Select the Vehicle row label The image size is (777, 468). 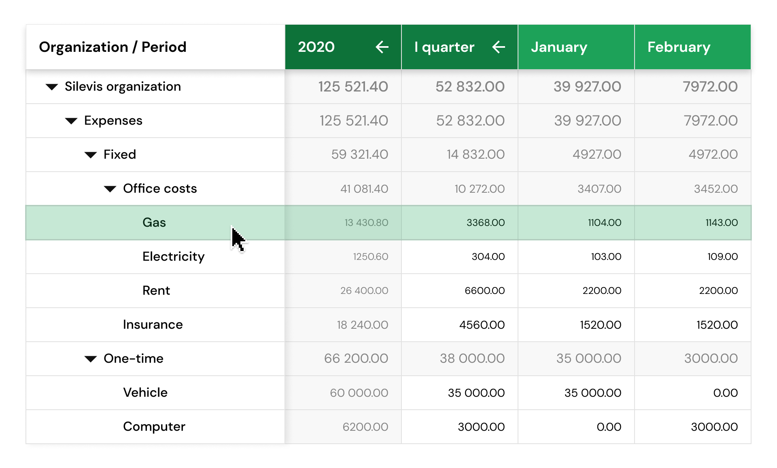(x=145, y=392)
